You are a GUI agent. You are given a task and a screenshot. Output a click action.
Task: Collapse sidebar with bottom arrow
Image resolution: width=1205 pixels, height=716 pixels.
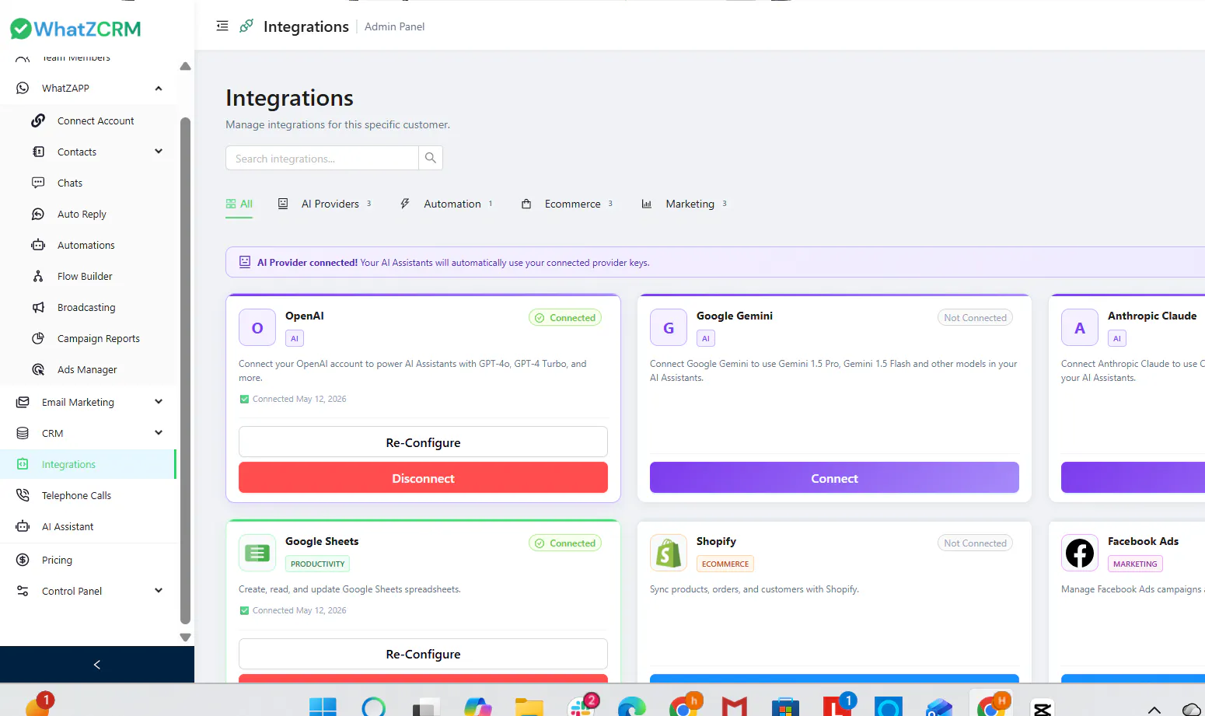(x=97, y=664)
